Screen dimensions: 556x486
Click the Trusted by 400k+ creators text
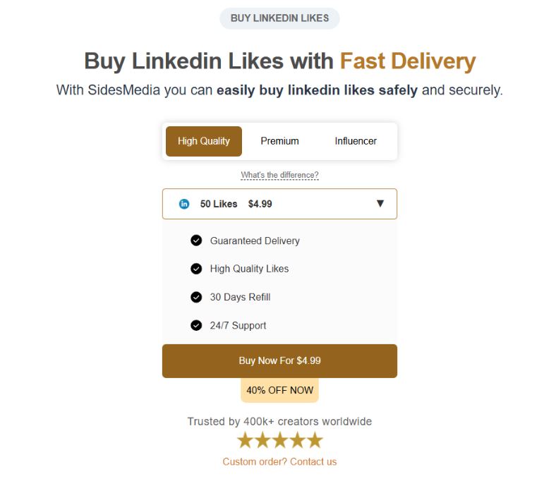279,421
